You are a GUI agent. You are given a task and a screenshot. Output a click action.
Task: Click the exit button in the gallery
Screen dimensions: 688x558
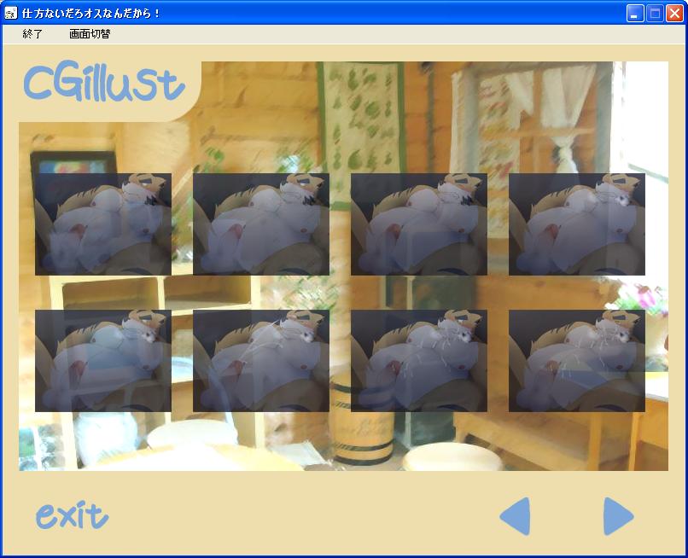pyautogui.click(x=72, y=515)
